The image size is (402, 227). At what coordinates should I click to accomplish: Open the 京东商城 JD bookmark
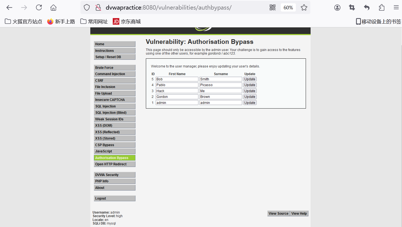point(127,21)
